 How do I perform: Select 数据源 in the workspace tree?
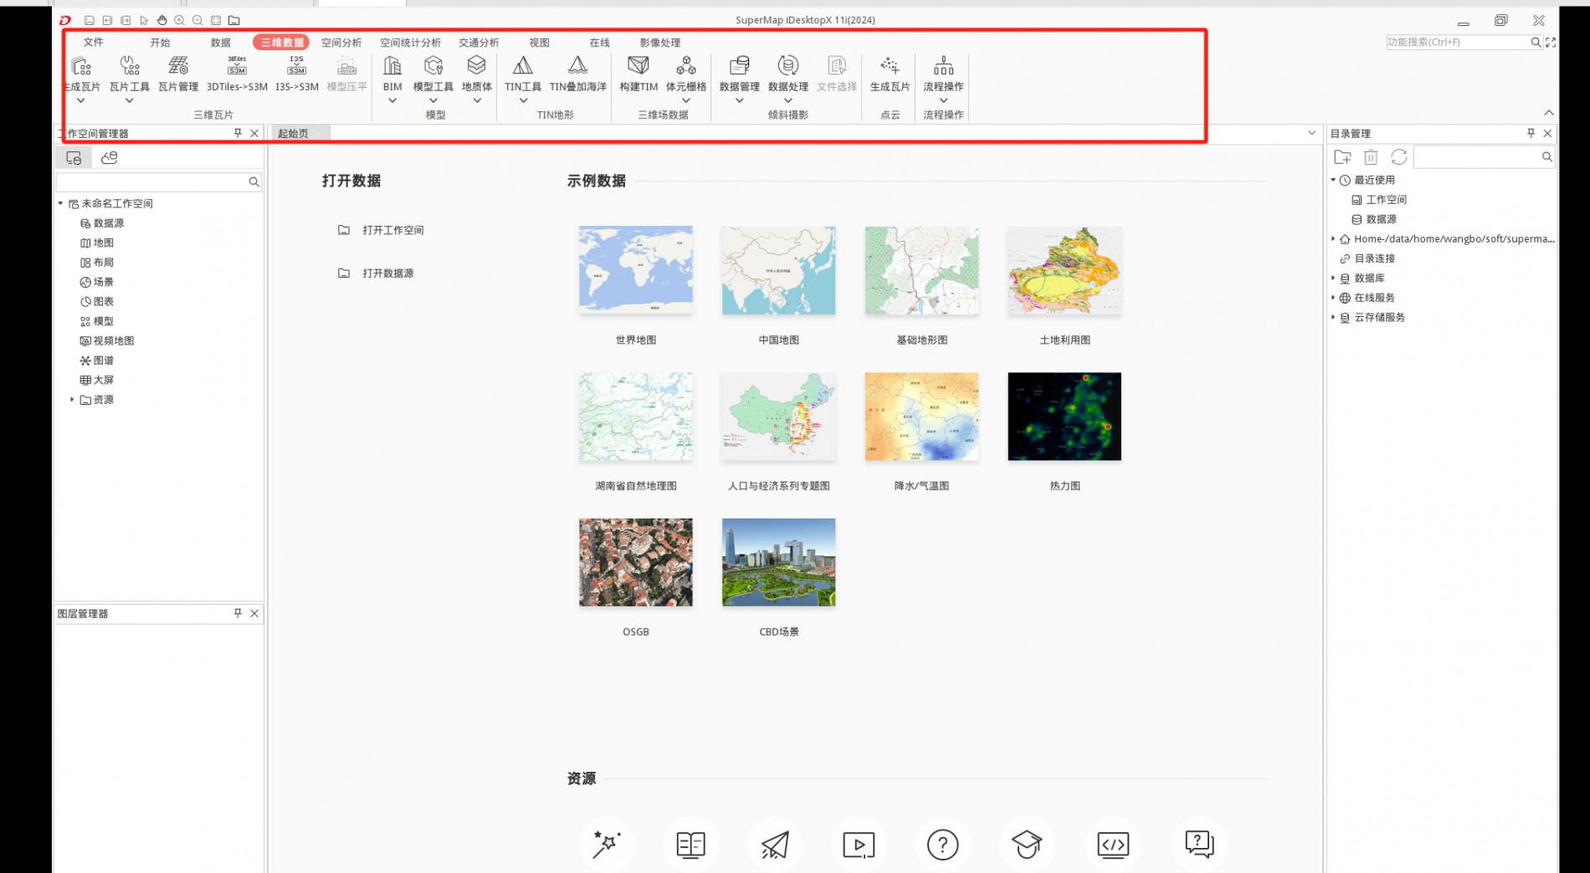click(x=108, y=222)
